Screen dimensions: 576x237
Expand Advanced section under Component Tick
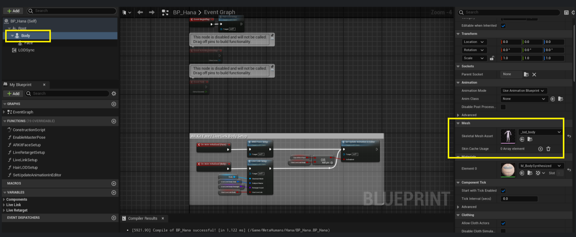(x=458, y=207)
